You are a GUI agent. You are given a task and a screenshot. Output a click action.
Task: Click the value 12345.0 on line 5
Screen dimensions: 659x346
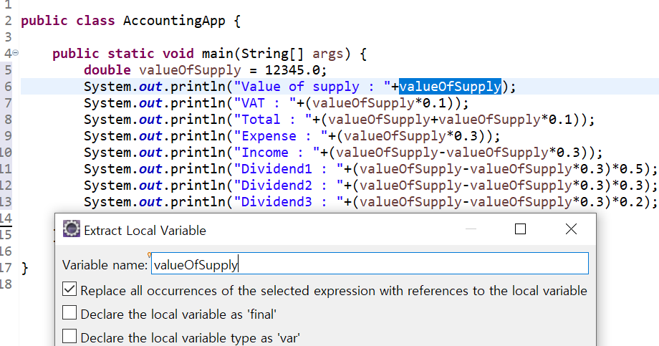[x=292, y=69]
